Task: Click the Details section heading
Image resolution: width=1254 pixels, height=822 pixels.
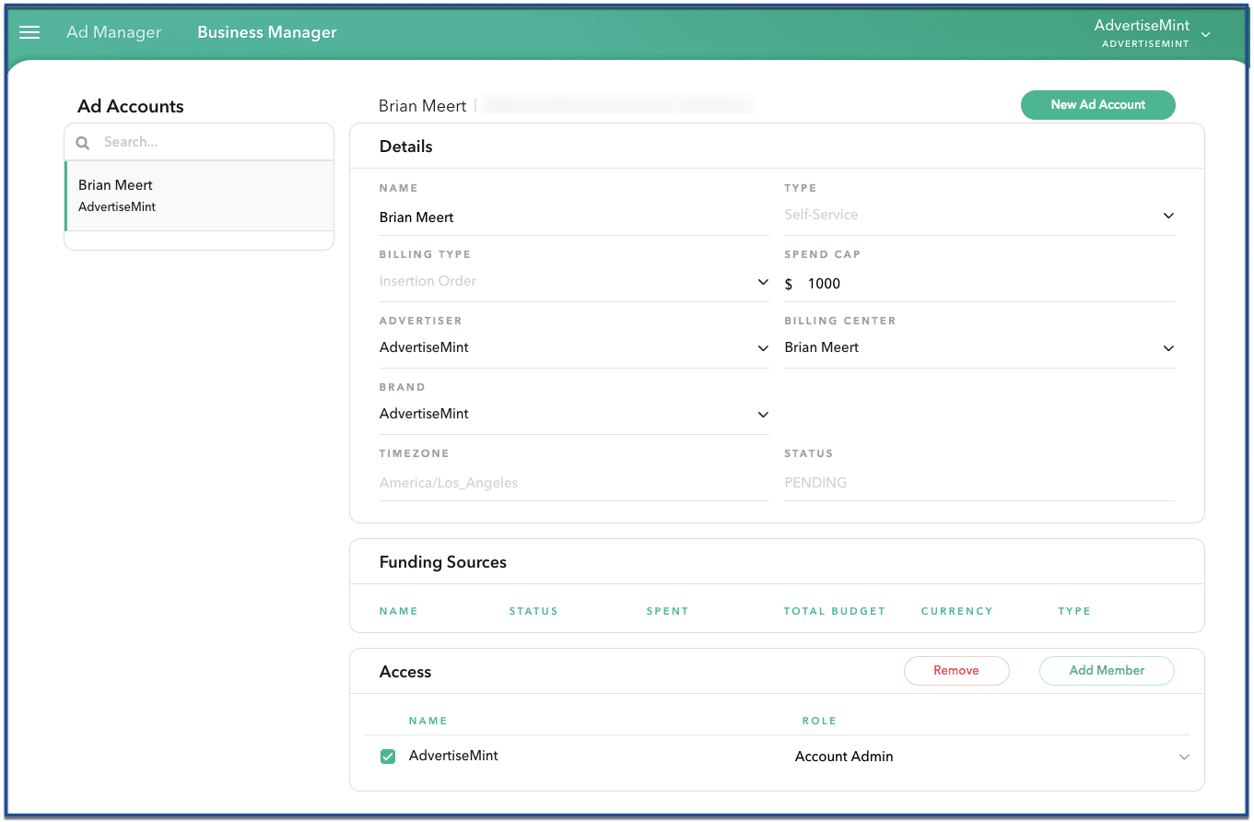Action: click(405, 147)
